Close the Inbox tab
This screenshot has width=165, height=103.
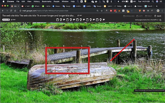[x=19, y=6]
